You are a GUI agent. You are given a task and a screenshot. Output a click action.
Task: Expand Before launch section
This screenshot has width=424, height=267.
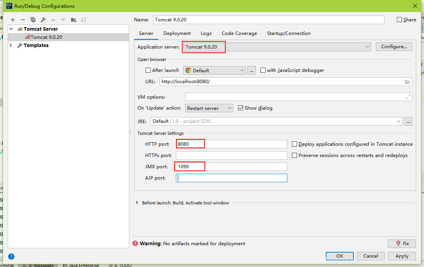click(137, 202)
